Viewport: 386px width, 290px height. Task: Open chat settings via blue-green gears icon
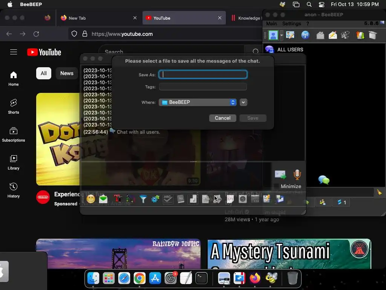coord(155,199)
